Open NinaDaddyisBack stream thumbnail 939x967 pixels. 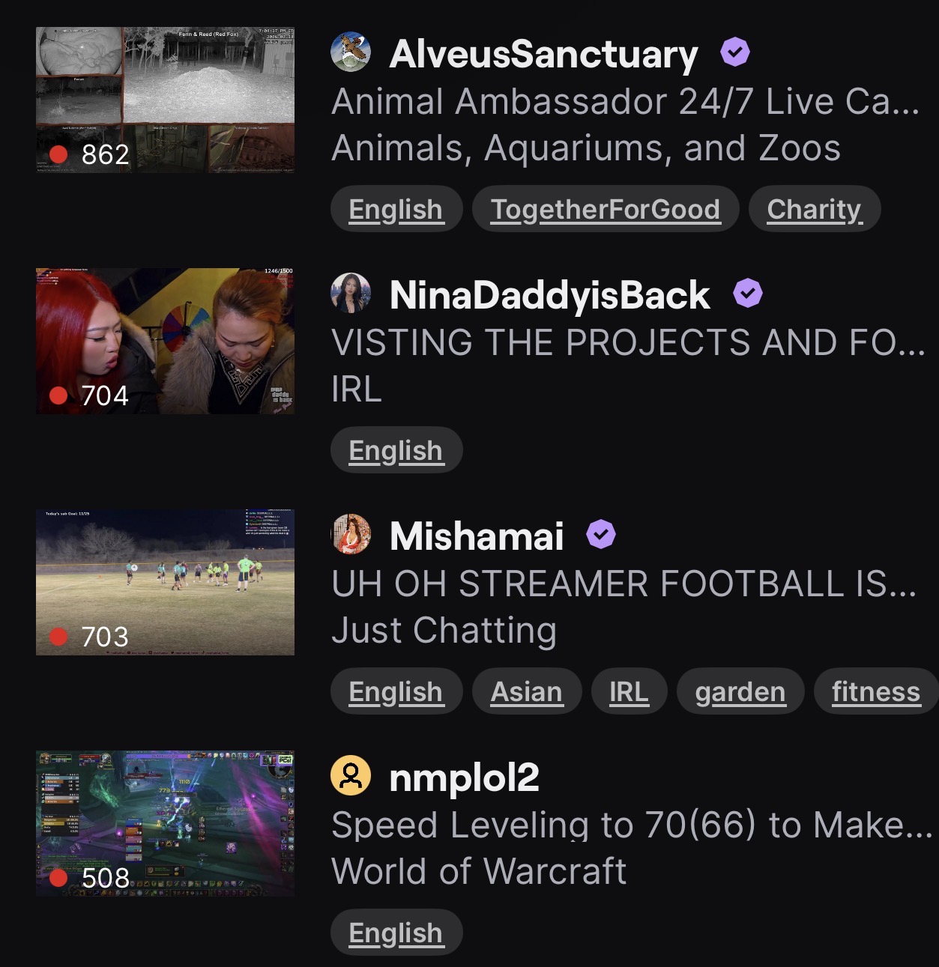pos(165,342)
